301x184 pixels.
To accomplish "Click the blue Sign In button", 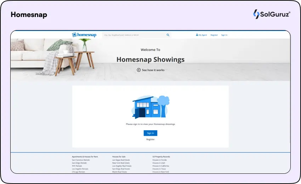I will click(x=150, y=133).
